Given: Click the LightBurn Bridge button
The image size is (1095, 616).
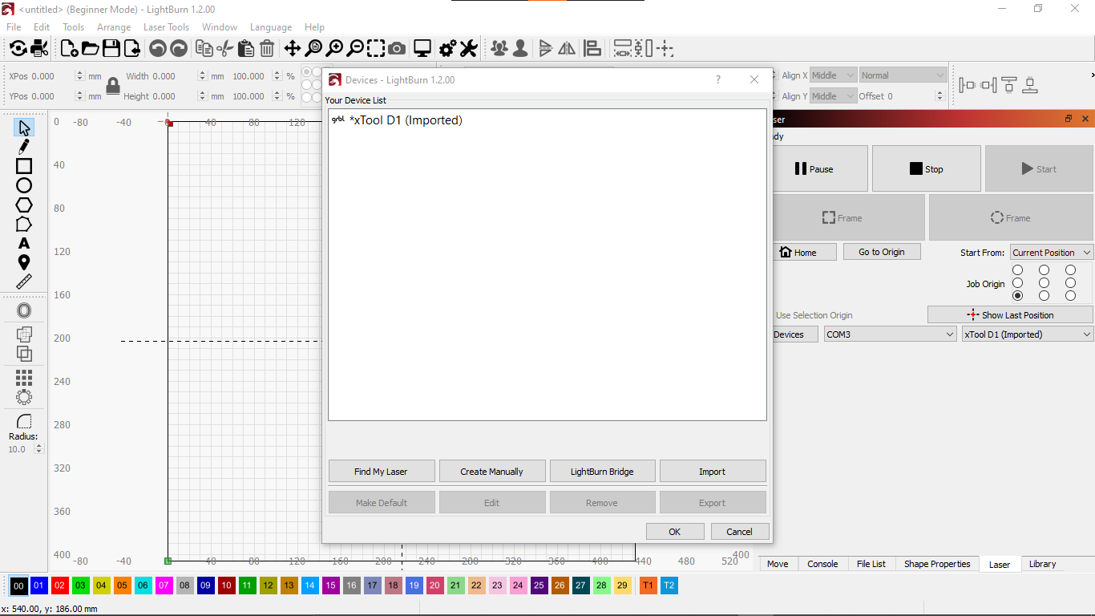Looking at the screenshot, I should (x=602, y=472).
